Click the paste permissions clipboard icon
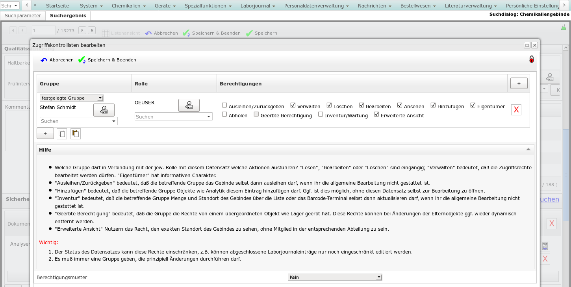 [x=76, y=134]
